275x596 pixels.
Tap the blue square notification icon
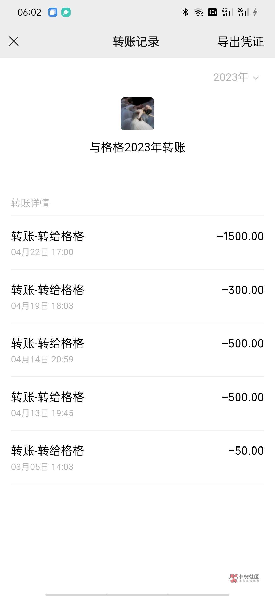click(53, 12)
